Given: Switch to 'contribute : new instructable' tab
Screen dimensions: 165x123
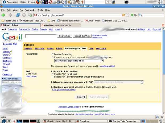Looking at the screenshot, I should pyautogui.click(x=61, y=25).
